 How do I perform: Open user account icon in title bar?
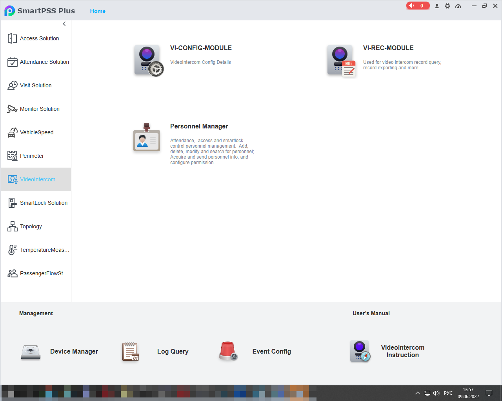tap(437, 6)
